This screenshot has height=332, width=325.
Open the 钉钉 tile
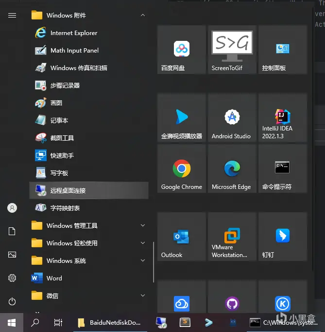click(283, 237)
